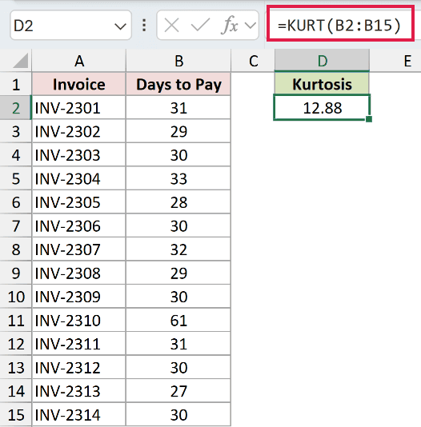
Task: Click the value 33 for INV-2304
Action: (178, 178)
